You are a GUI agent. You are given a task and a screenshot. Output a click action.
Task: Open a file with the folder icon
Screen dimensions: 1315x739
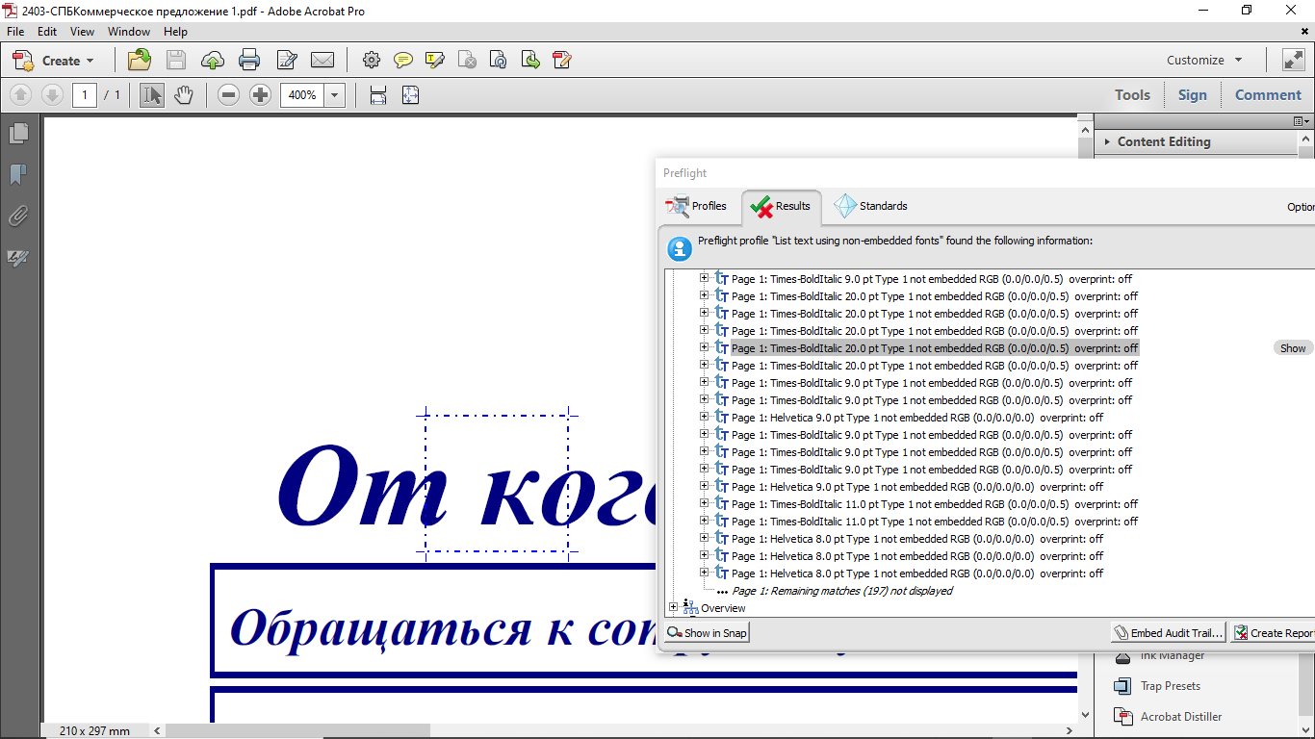pos(140,61)
